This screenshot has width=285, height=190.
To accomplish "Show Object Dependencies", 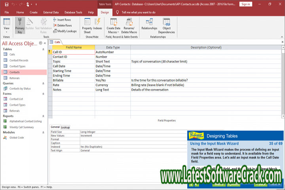I will (x=166, y=25).
